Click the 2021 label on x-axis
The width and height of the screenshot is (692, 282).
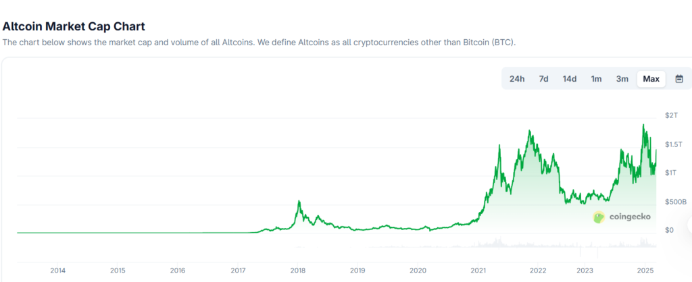478,271
